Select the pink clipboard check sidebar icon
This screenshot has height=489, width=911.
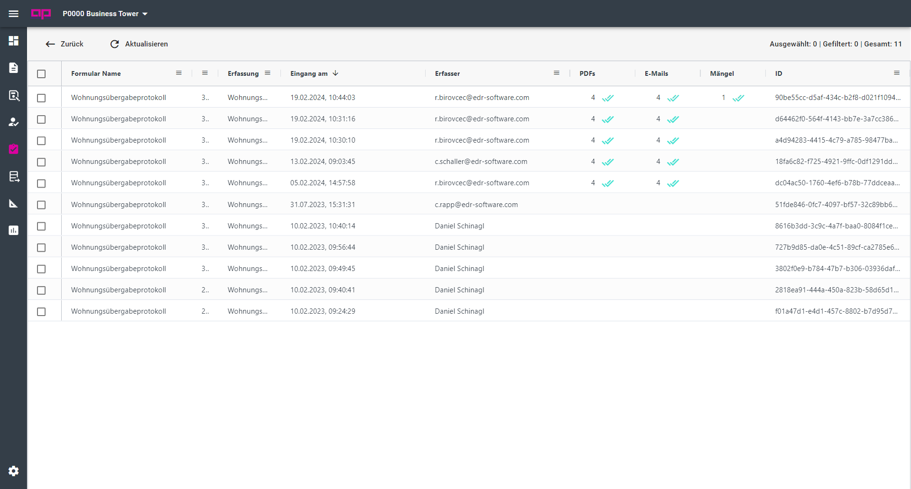[13, 149]
